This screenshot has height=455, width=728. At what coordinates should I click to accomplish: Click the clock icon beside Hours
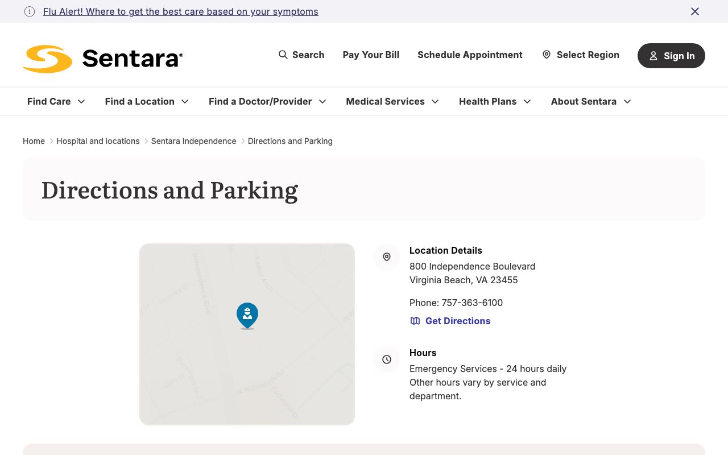387,359
